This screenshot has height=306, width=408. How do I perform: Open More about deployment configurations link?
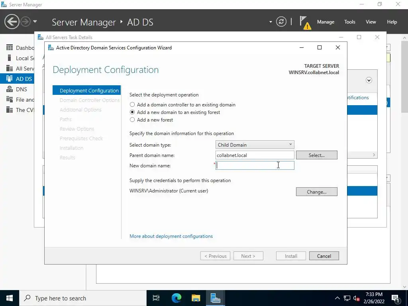point(171,236)
